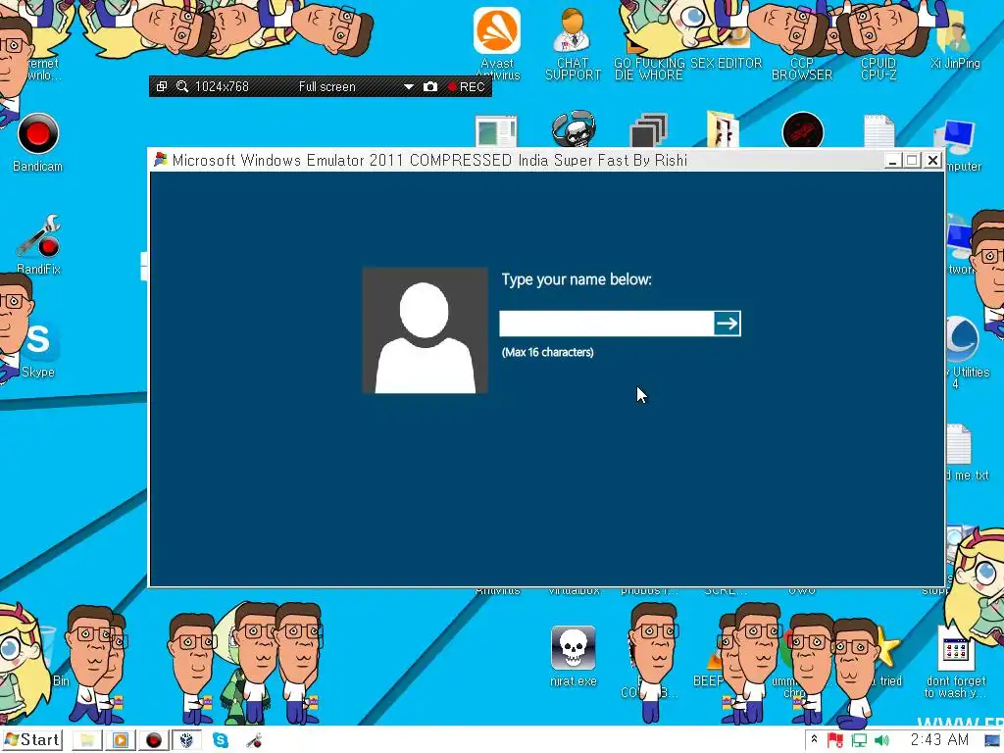Click the volume speaker icon in the system tray

881,741
